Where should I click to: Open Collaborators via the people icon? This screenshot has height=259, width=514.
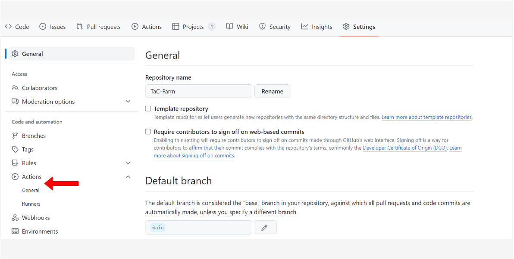coord(15,88)
